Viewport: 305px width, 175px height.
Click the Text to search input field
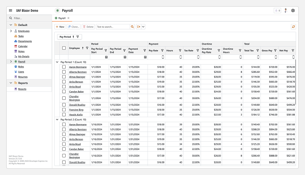click(x=112, y=27)
